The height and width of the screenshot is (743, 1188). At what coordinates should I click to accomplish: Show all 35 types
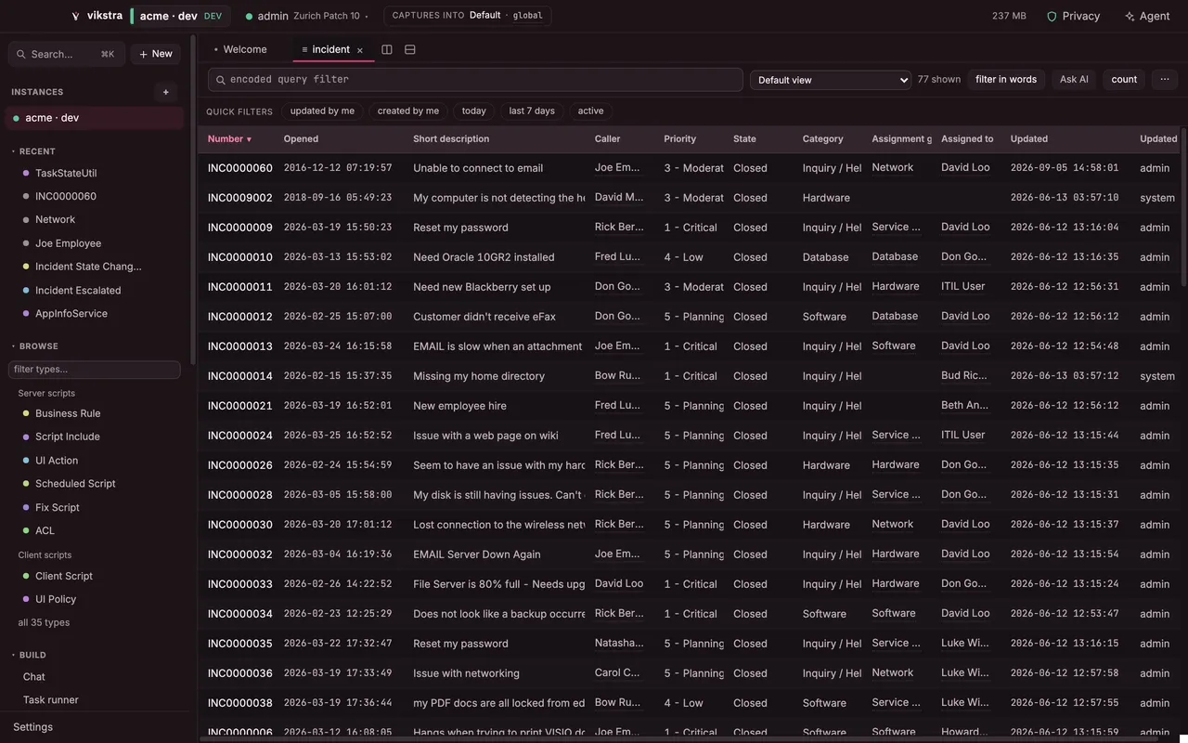coord(44,622)
